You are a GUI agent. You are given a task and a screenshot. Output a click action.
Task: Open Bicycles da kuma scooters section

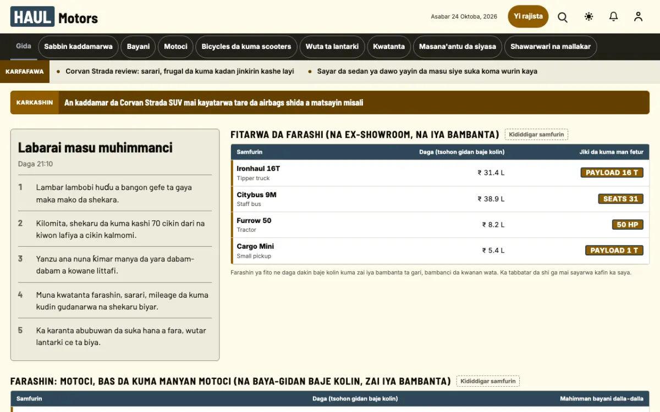point(246,47)
